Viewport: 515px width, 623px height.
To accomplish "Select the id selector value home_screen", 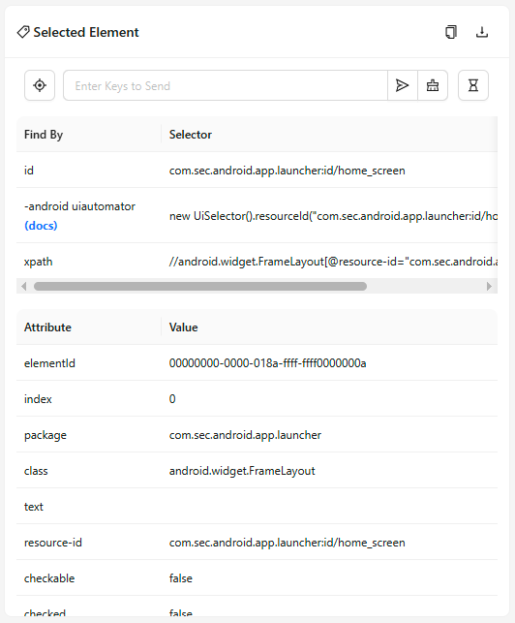I will point(288,171).
